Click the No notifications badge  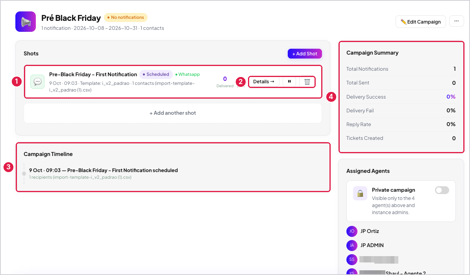click(126, 17)
